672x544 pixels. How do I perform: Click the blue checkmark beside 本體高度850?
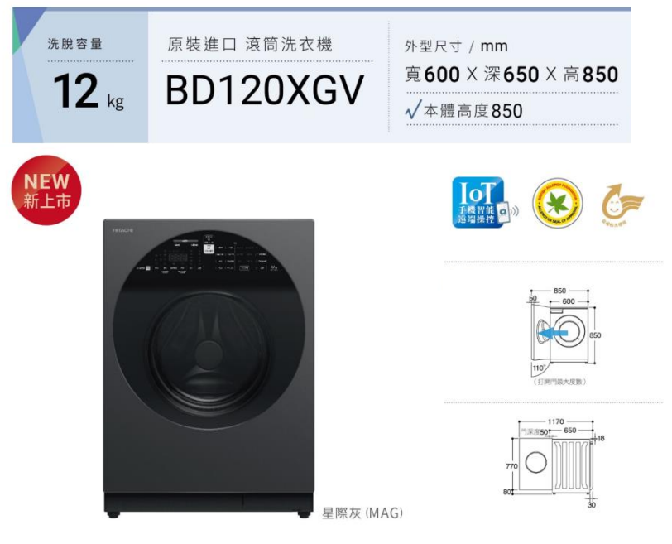tap(413, 110)
